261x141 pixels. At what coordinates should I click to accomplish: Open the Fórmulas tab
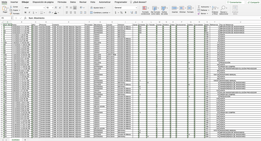pyautogui.click(x=62, y=2)
